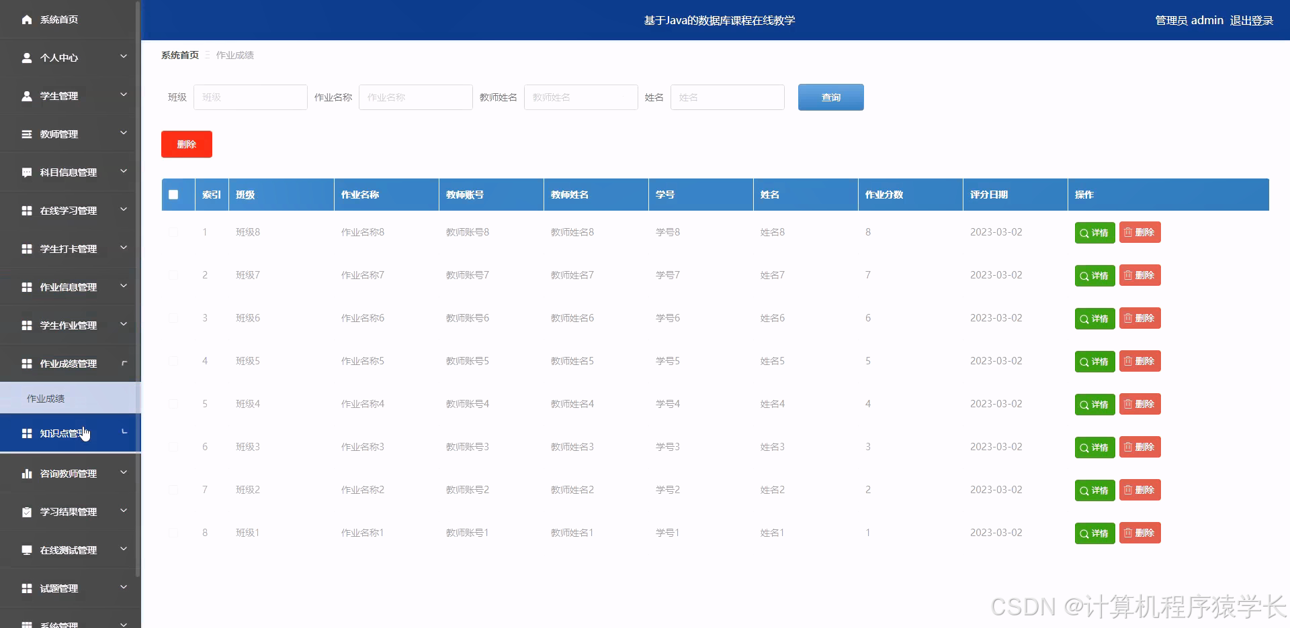This screenshot has height=628, width=1290.
Task: Click the grid icon for 学生作业管理
Action: pyautogui.click(x=27, y=325)
